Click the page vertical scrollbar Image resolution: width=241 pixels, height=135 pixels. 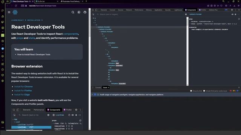[90, 69]
